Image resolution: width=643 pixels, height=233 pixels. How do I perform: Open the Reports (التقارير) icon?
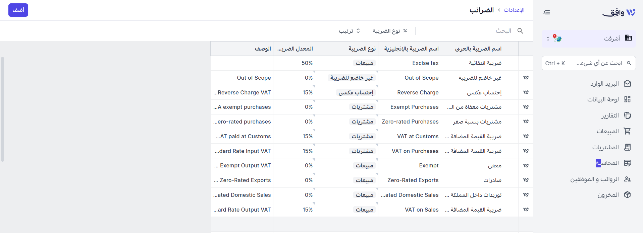click(628, 115)
